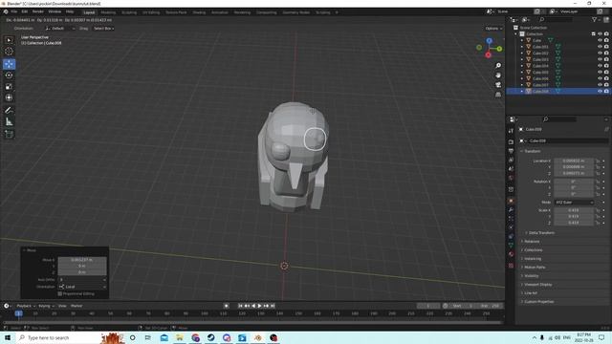The height and width of the screenshot is (344, 612).
Task: Open the Output properties tab
Action: [x=511, y=151]
